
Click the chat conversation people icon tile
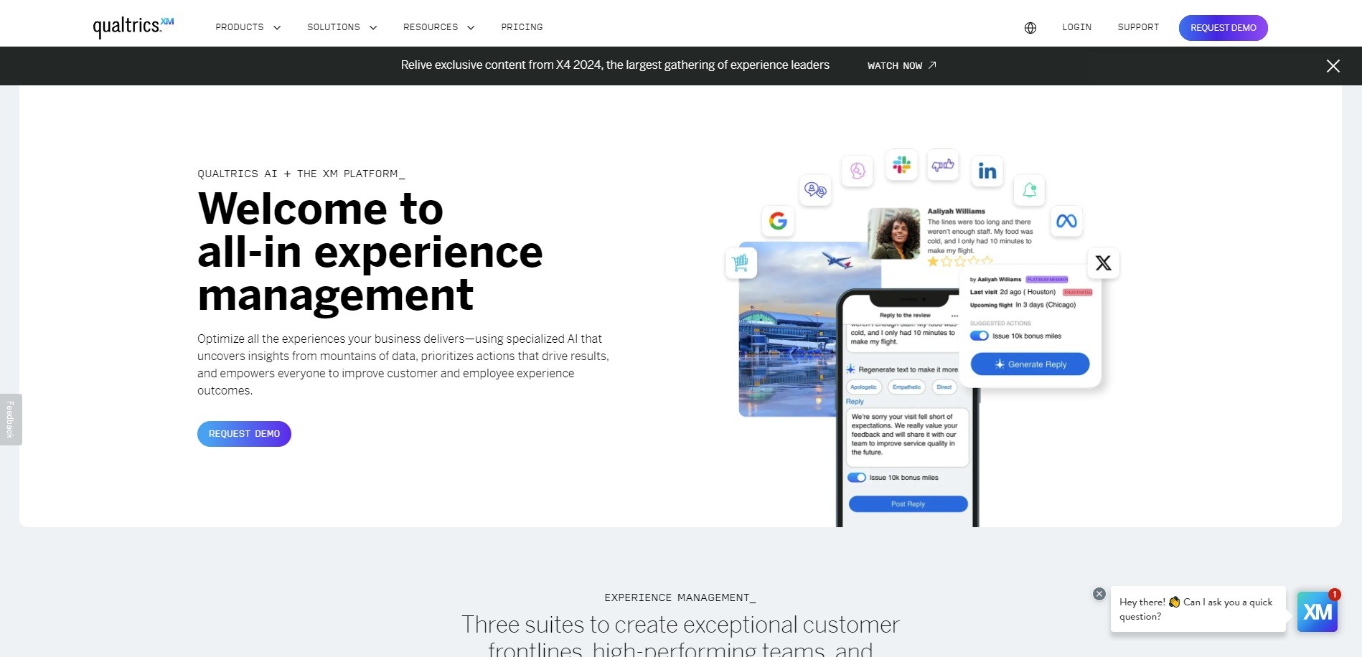point(815,190)
